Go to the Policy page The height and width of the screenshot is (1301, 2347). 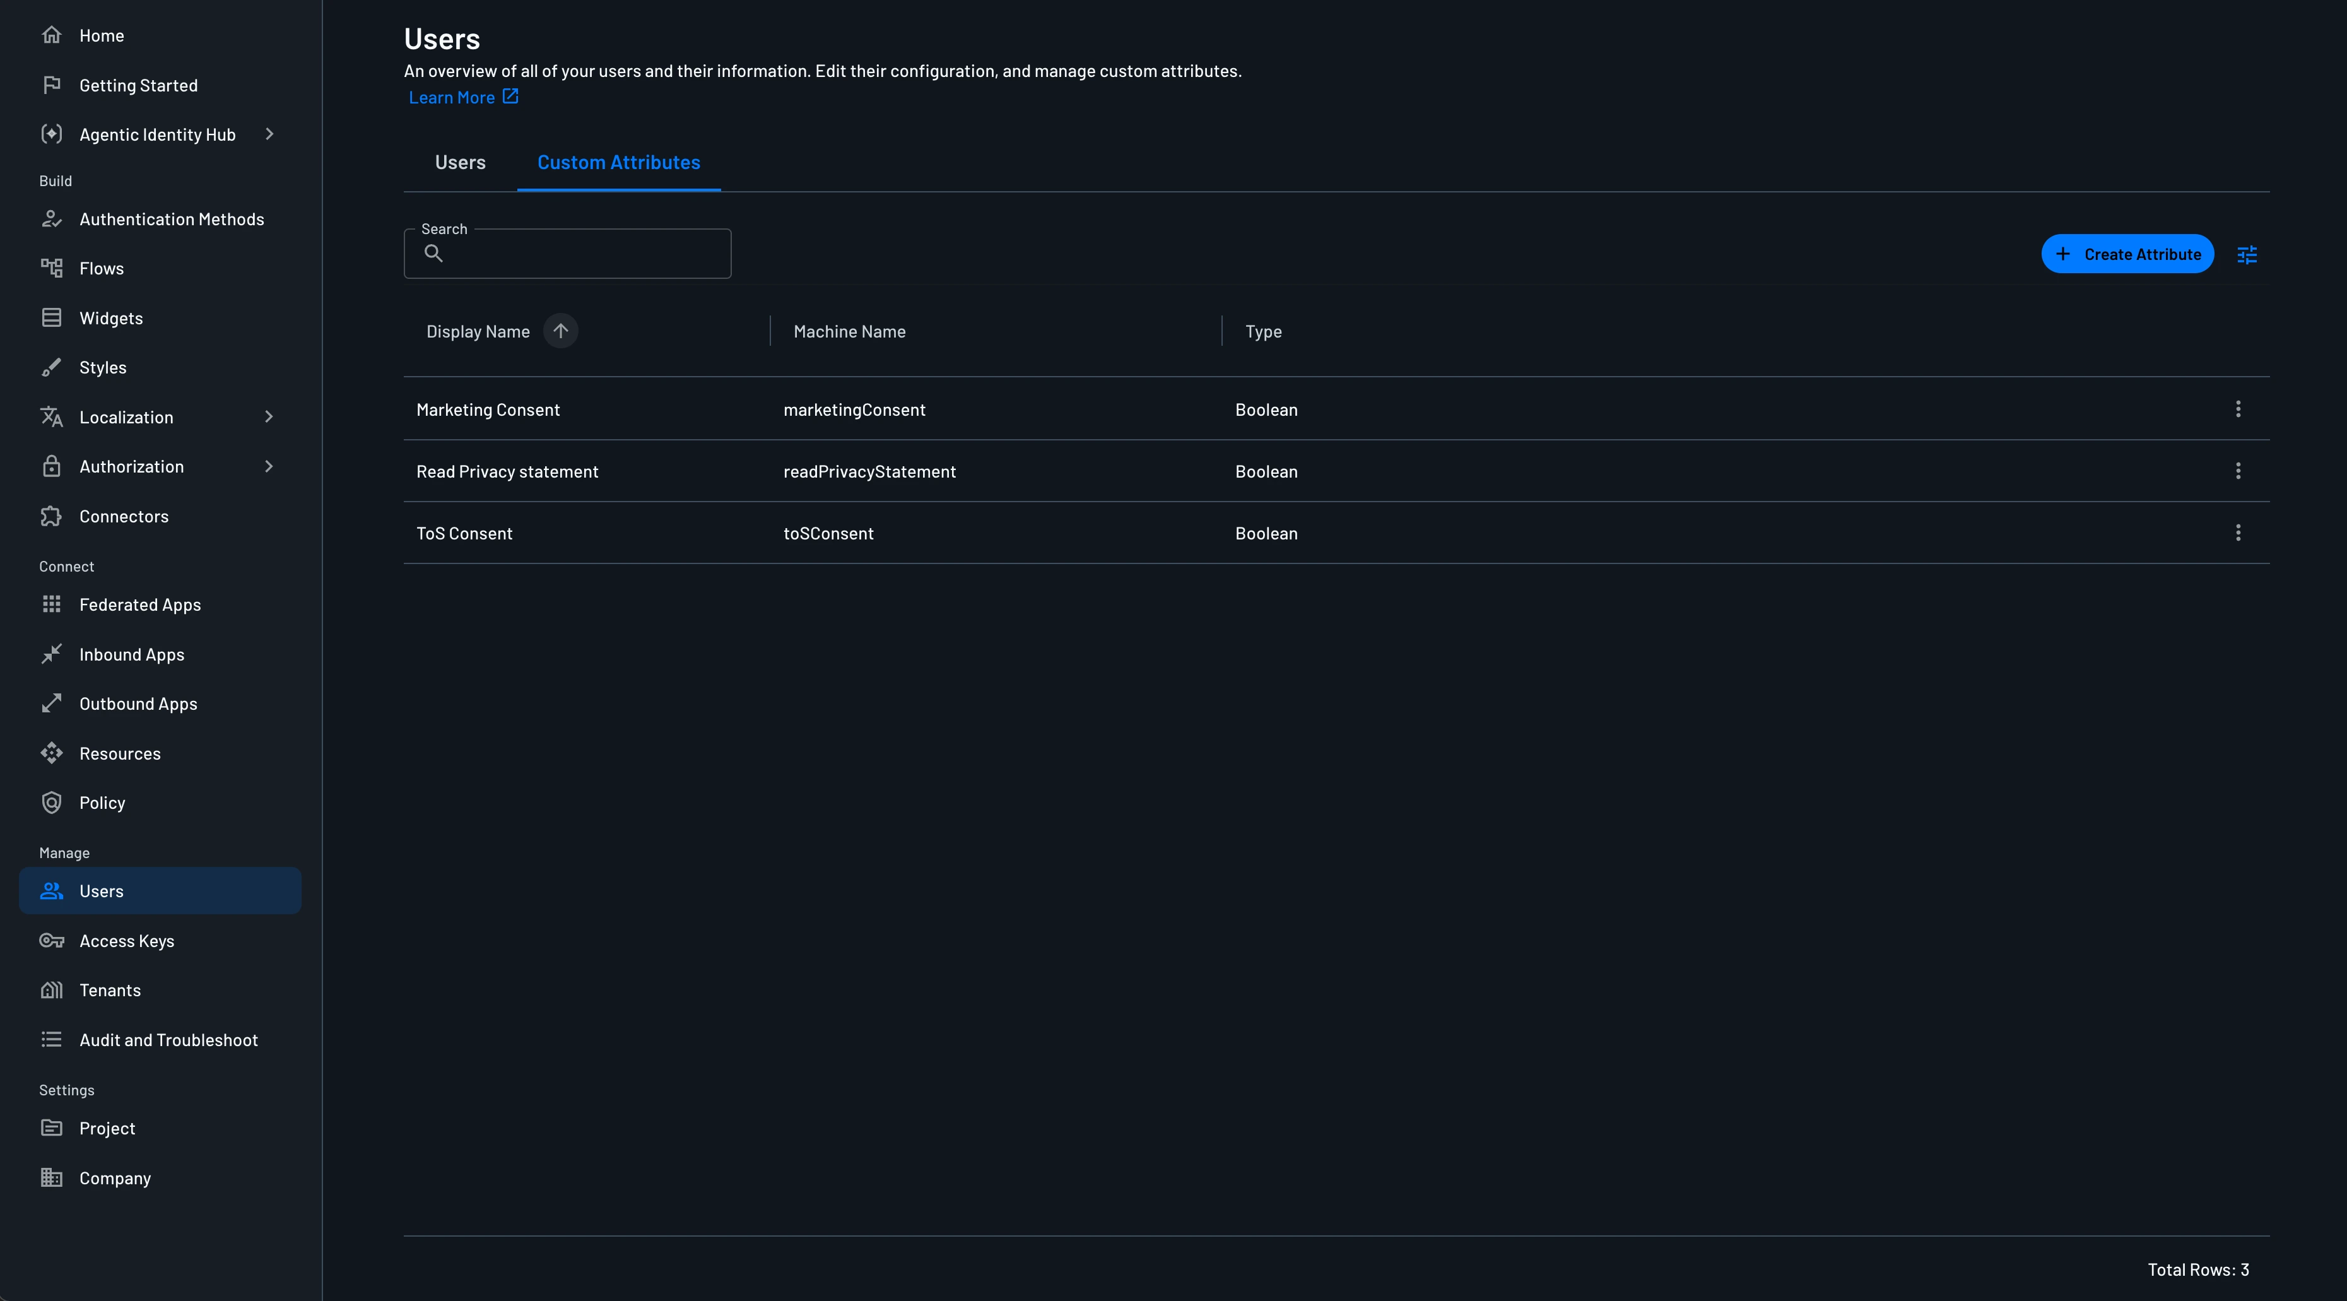click(x=160, y=802)
